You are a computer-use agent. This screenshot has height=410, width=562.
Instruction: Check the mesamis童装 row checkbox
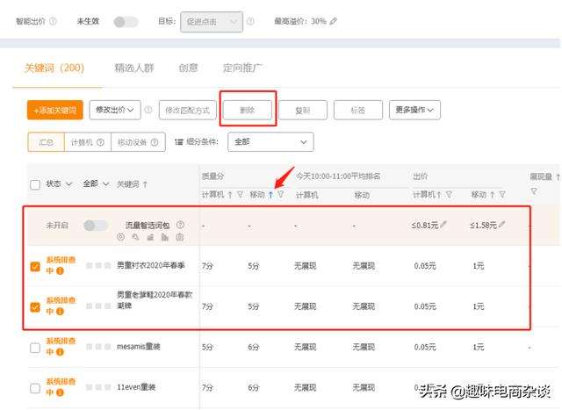click(35, 348)
